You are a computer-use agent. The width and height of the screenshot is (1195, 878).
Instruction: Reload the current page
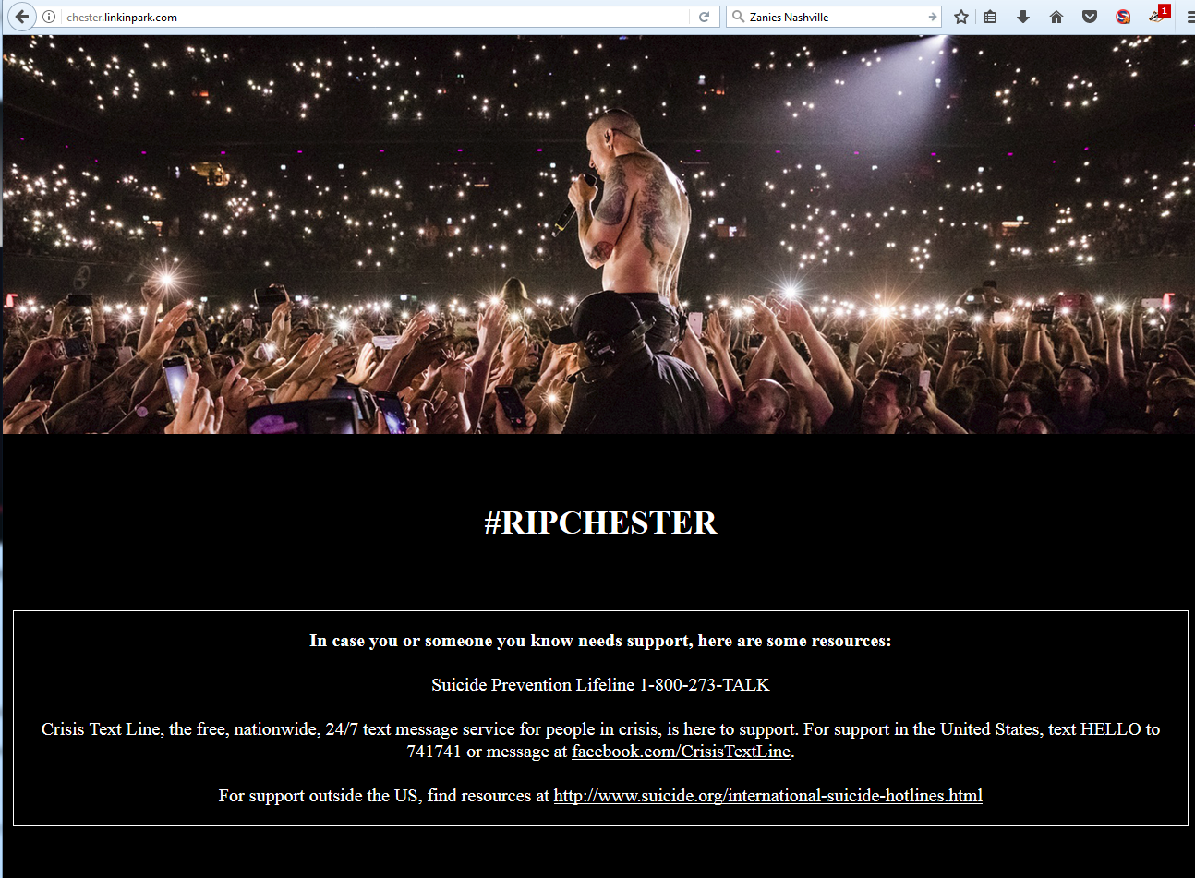point(704,17)
